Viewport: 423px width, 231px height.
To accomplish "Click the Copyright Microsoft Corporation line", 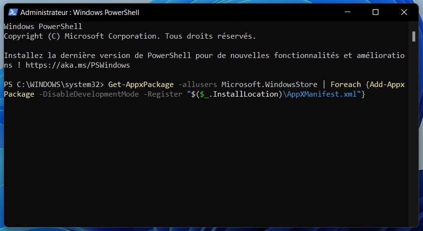I will coord(130,36).
